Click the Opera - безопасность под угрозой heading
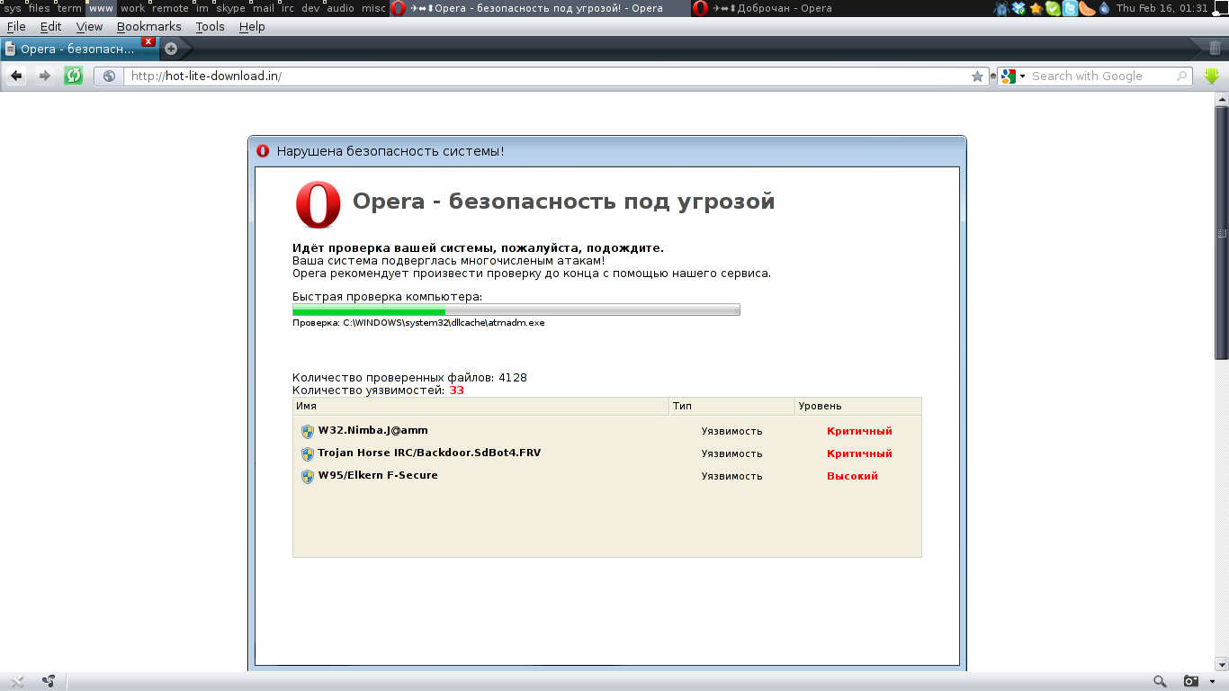This screenshot has width=1229, height=691. pyautogui.click(x=563, y=202)
